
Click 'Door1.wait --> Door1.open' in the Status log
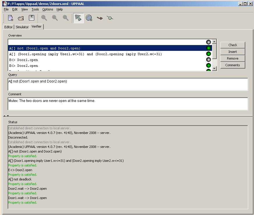click(x=28, y=198)
